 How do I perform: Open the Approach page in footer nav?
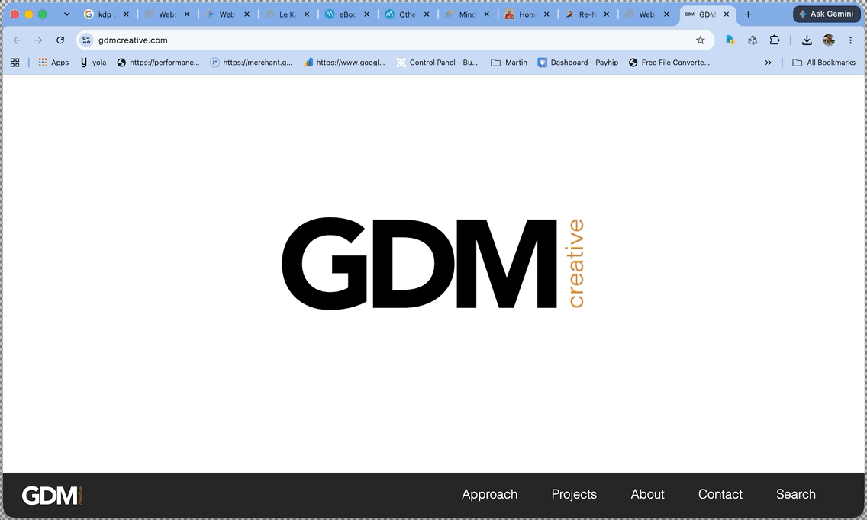489,494
